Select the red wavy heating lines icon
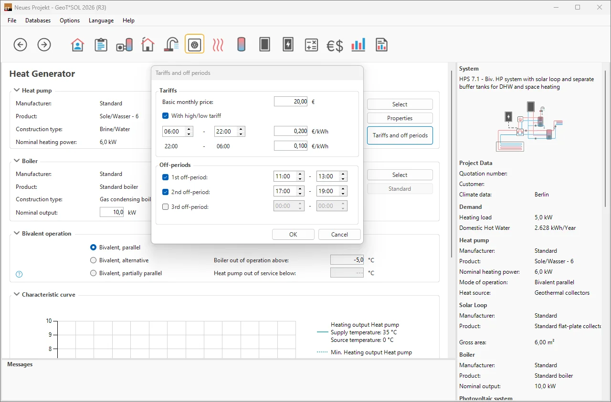The width and height of the screenshot is (611, 402). pyautogui.click(x=218, y=45)
